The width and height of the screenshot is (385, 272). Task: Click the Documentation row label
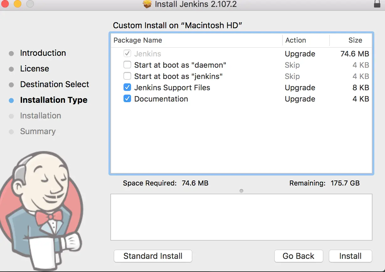click(x=161, y=99)
